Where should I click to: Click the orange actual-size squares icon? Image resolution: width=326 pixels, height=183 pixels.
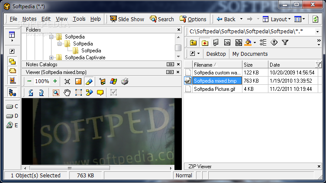point(78,81)
